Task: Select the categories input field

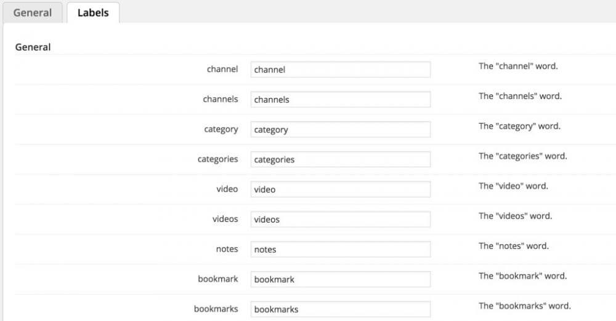Action: click(340, 159)
